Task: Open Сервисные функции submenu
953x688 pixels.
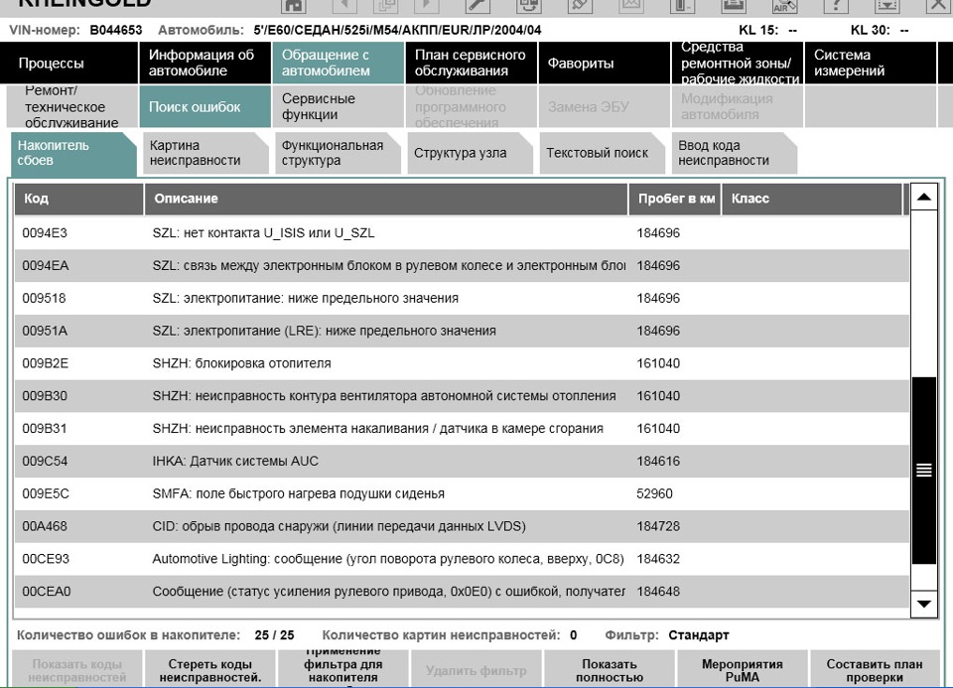Action: 338,106
